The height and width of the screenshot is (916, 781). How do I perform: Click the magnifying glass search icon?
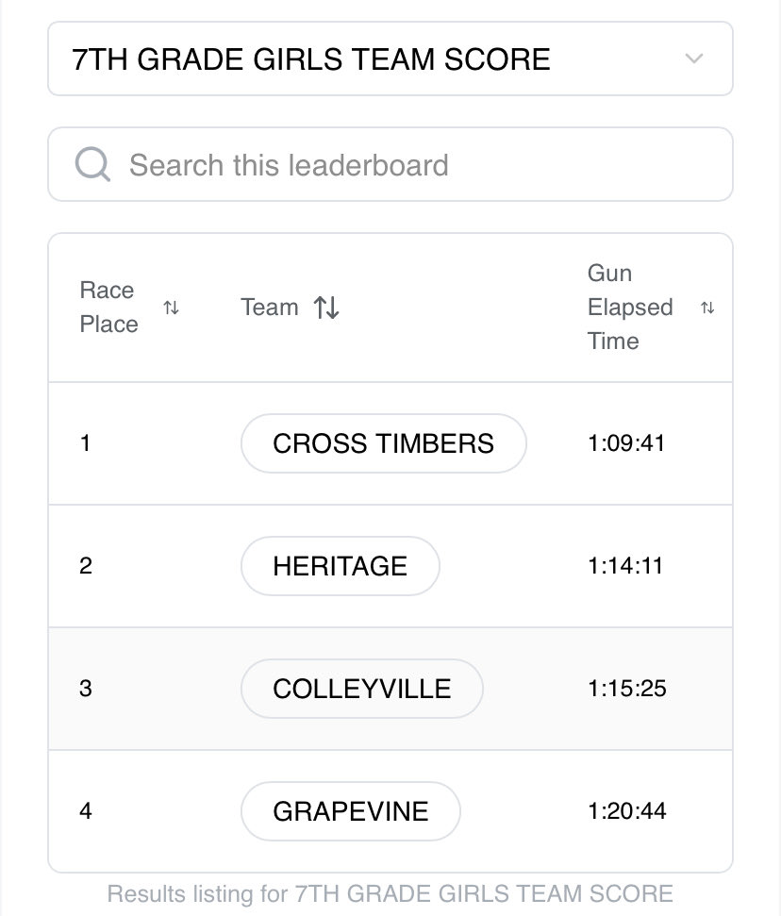pyautogui.click(x=92, y=164)
